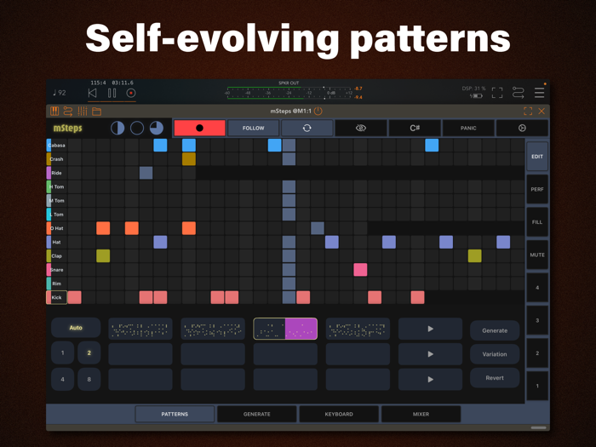Play the second pattern row
Image resolution: width=596 pixels, height=447 pixels.
pos(430,354)
